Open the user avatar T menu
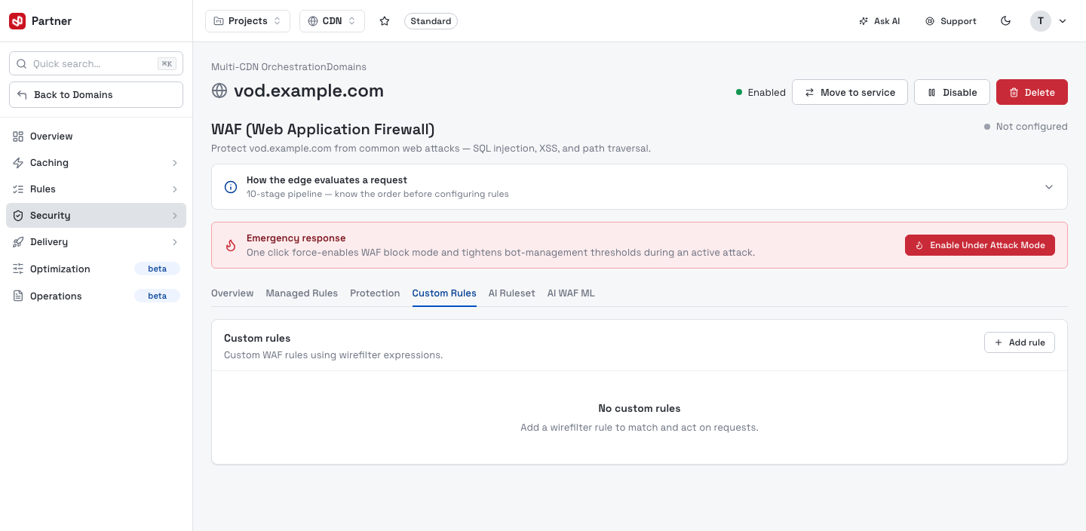 point(1049,21)
